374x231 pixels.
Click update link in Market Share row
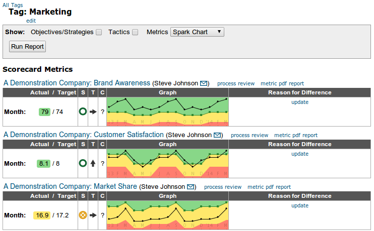point(300,205)
